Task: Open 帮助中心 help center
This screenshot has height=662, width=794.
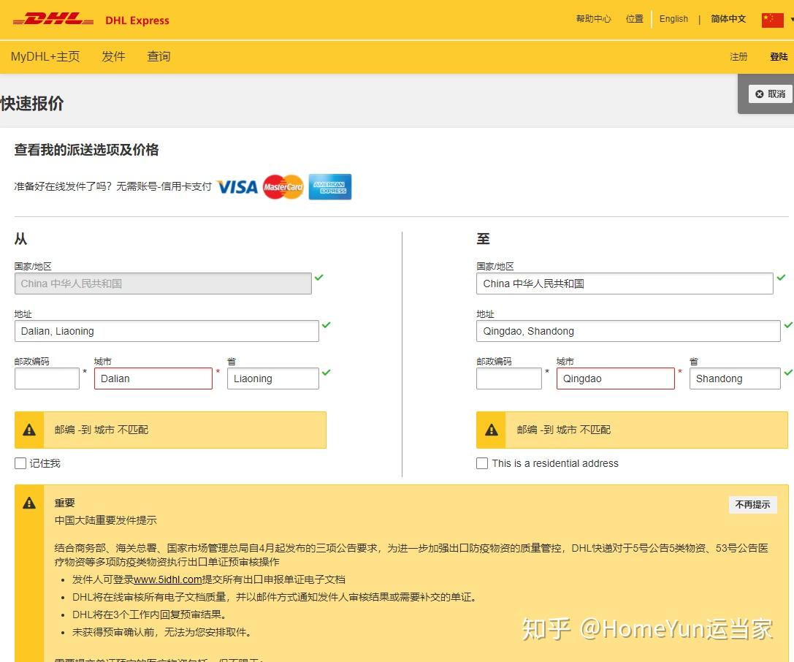Action: pyautogui.click(x=593, y=19)
